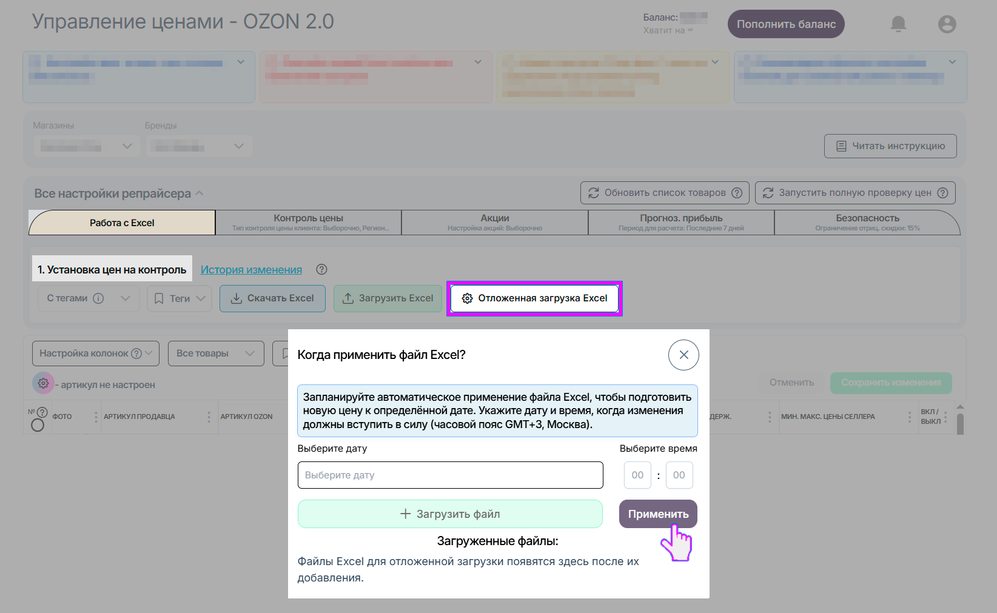Screen dimensions: 997x613
Task: Click Запустить полную проверку цен button
Action: (x=855, y=193)
